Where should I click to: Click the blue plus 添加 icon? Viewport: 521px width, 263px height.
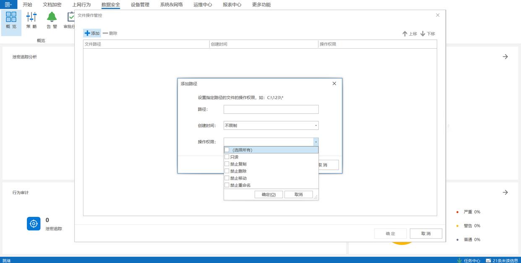(x=87, y=33)
